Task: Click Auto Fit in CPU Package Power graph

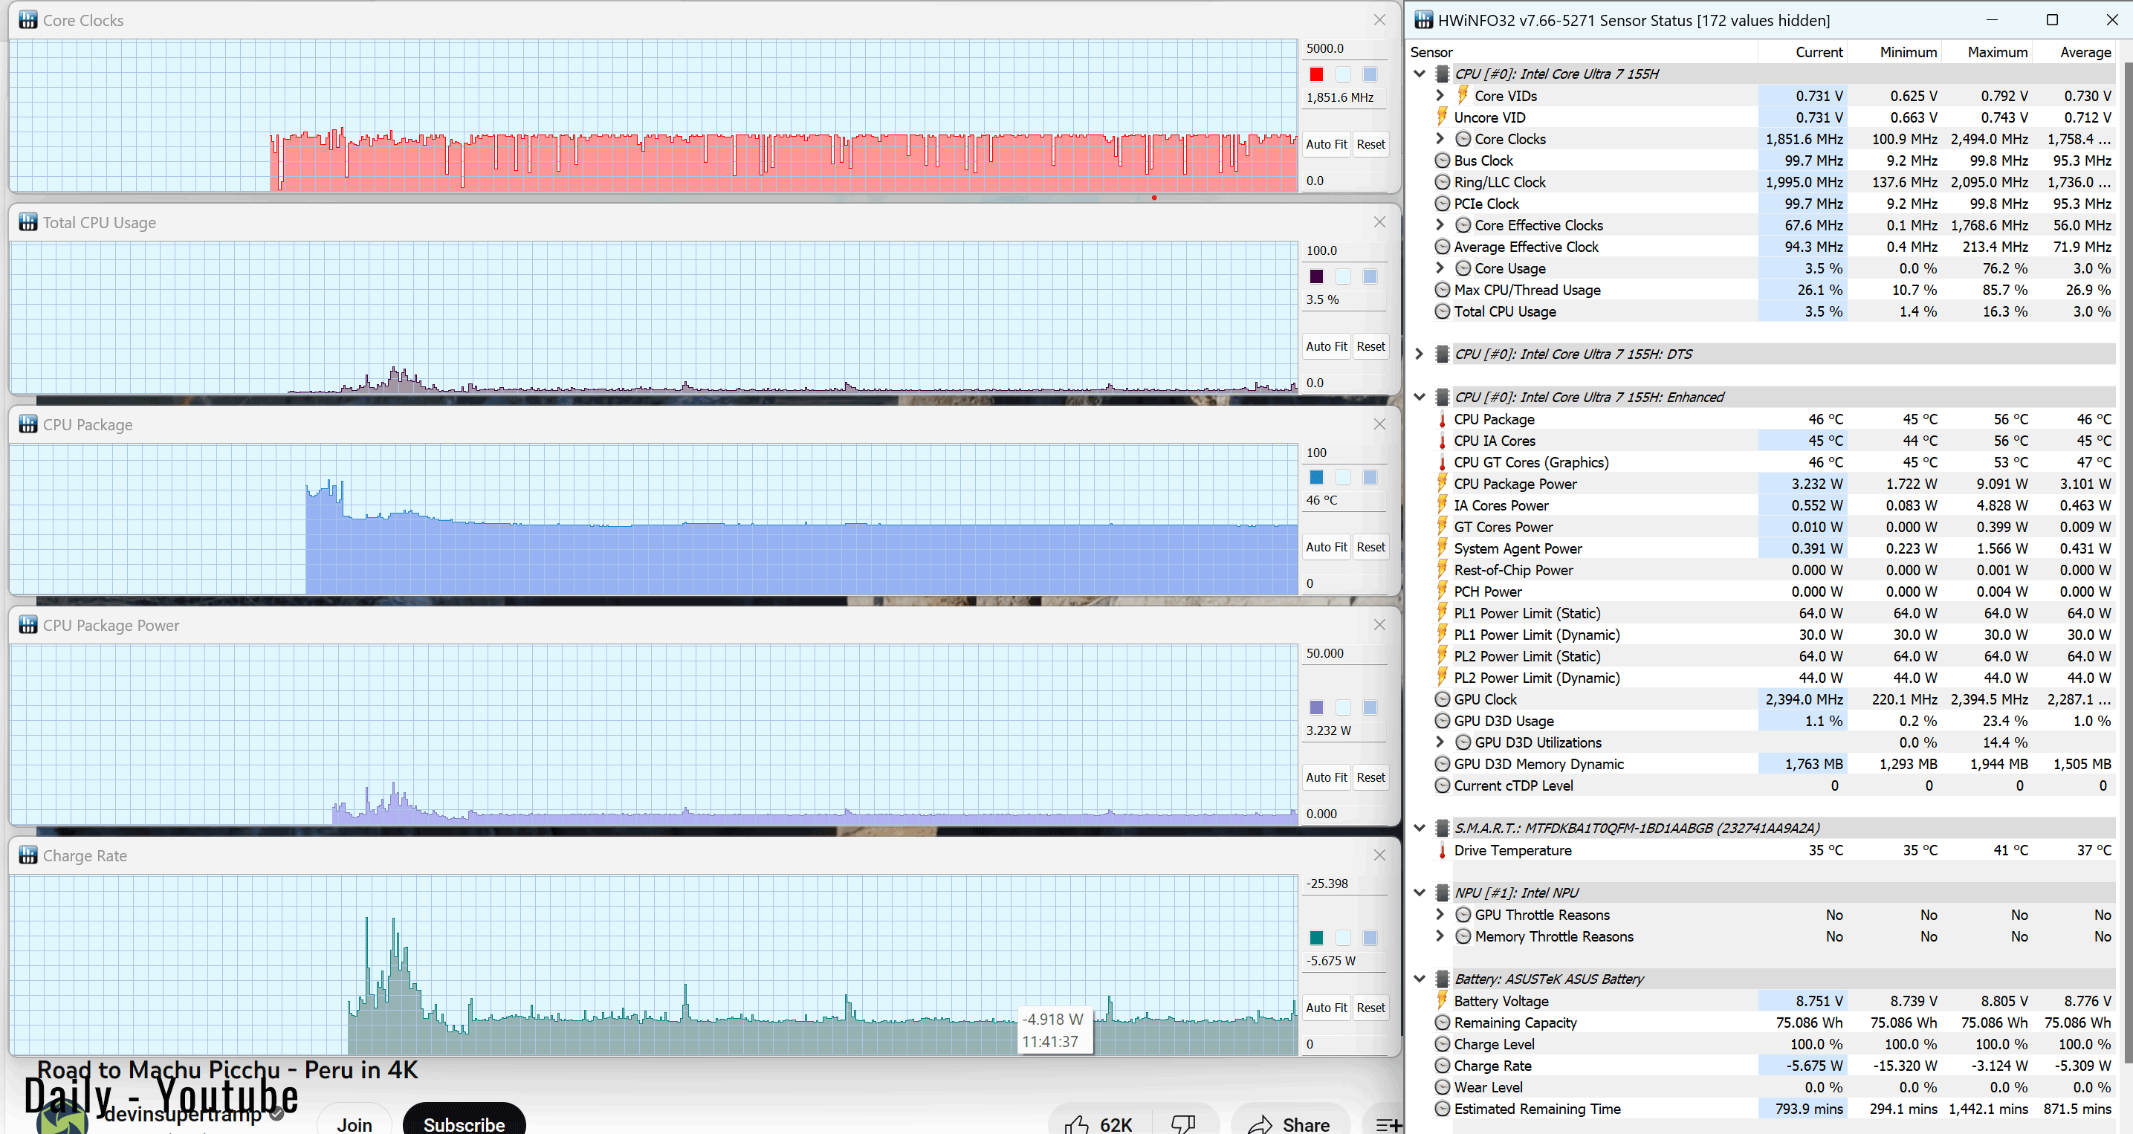Action: click(x=1326, y=777)
